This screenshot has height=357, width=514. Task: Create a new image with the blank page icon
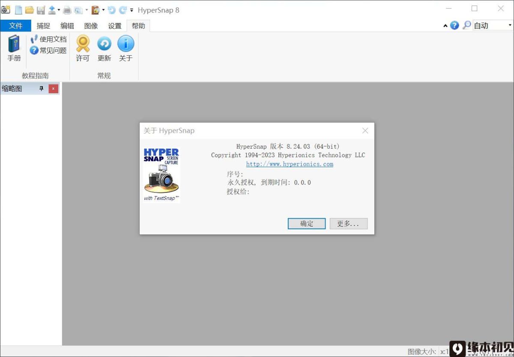coord(18,10)
